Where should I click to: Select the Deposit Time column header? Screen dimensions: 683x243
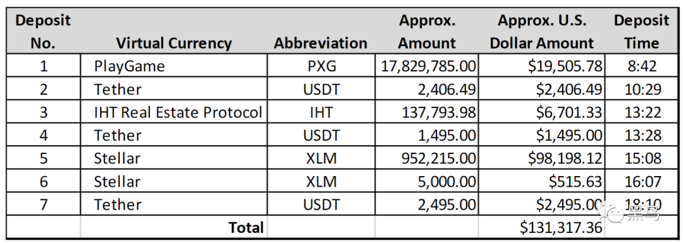click(642, 32)
